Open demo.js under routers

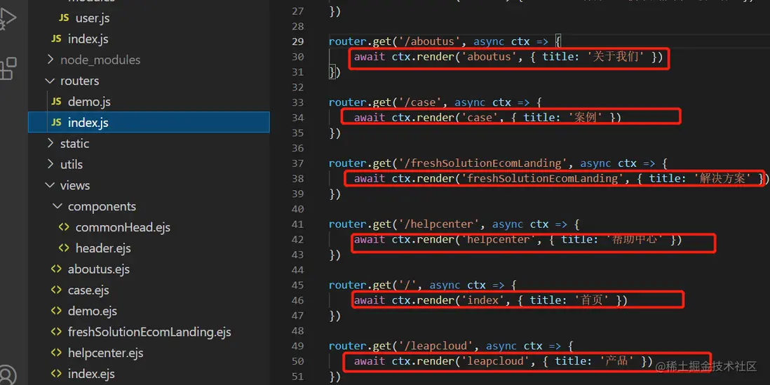coord(89,102)
